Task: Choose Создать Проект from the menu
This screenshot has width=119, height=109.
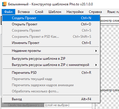Action: 51,18
